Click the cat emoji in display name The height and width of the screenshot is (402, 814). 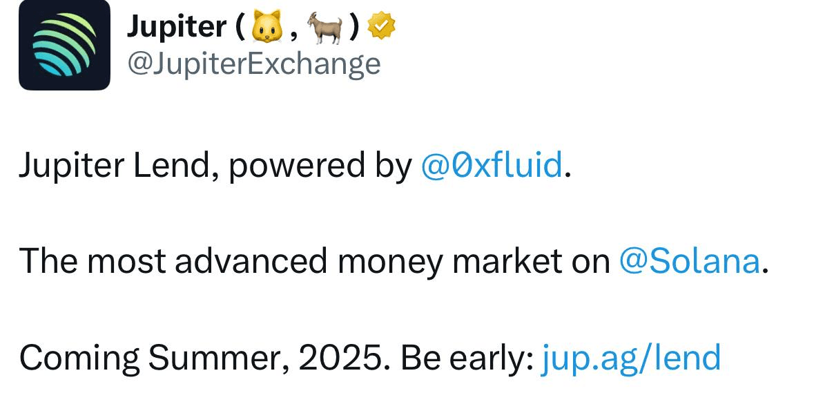click(x=267, y=26)
